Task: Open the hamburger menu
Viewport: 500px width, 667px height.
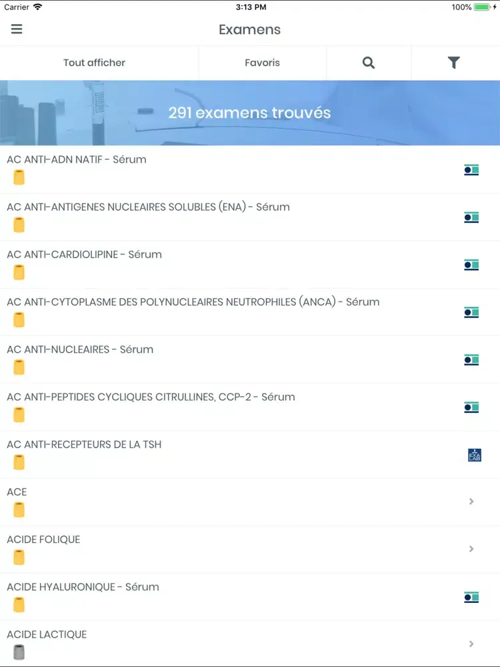Action: [x=17, y=29]
